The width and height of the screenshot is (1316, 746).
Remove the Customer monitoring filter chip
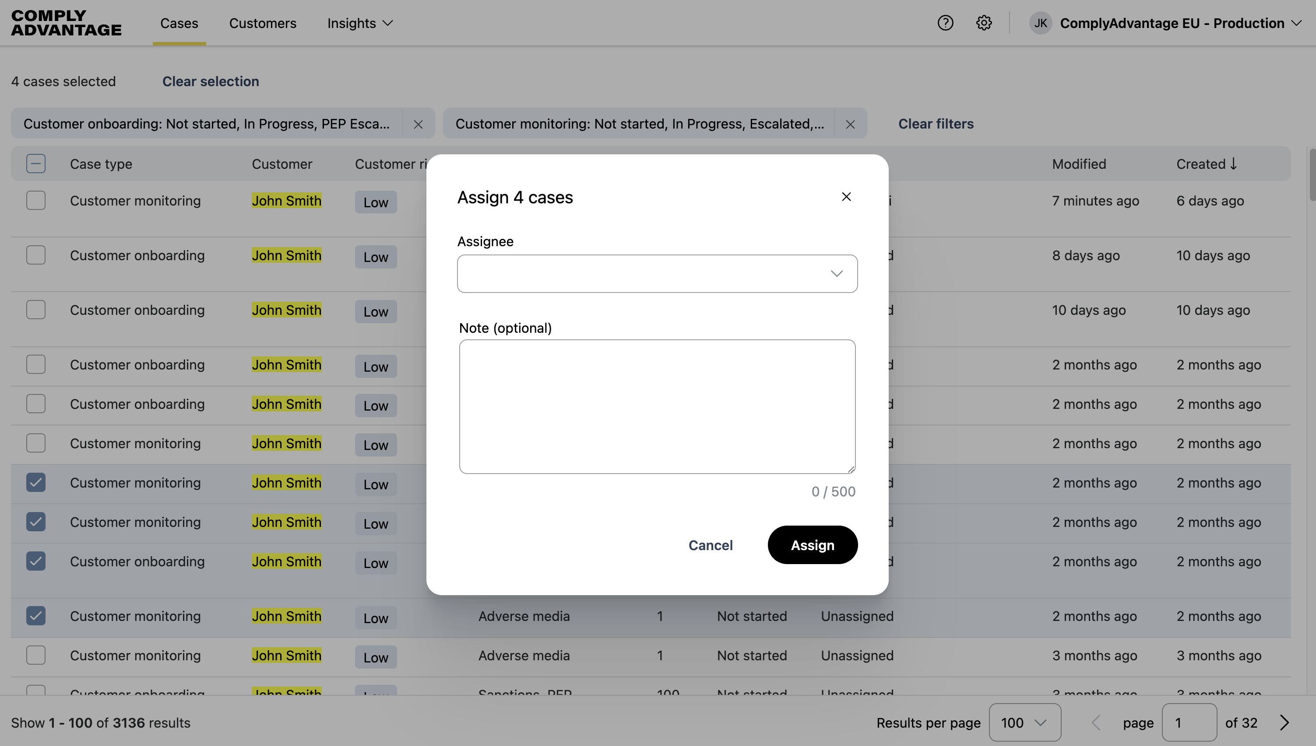pyautogui.click(x=850, y=124)
